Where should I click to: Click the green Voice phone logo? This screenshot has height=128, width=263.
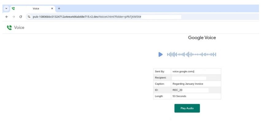pyautogui.click(x=9, y=27)
